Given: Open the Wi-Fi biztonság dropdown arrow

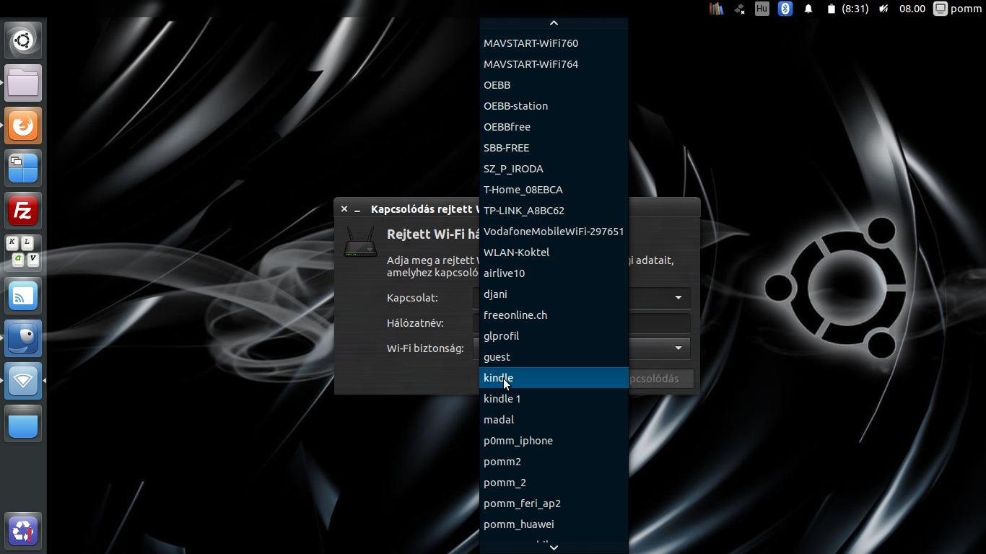Looking at the screenshot, I should click(679, 348).
